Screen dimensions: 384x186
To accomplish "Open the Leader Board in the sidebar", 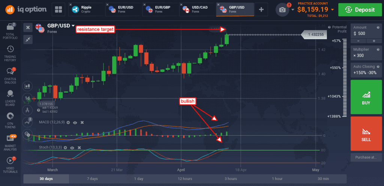I will point(10,98).
